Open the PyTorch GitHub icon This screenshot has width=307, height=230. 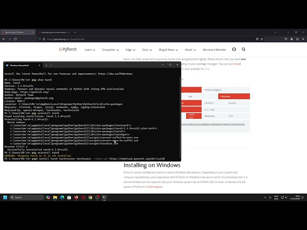234,49
